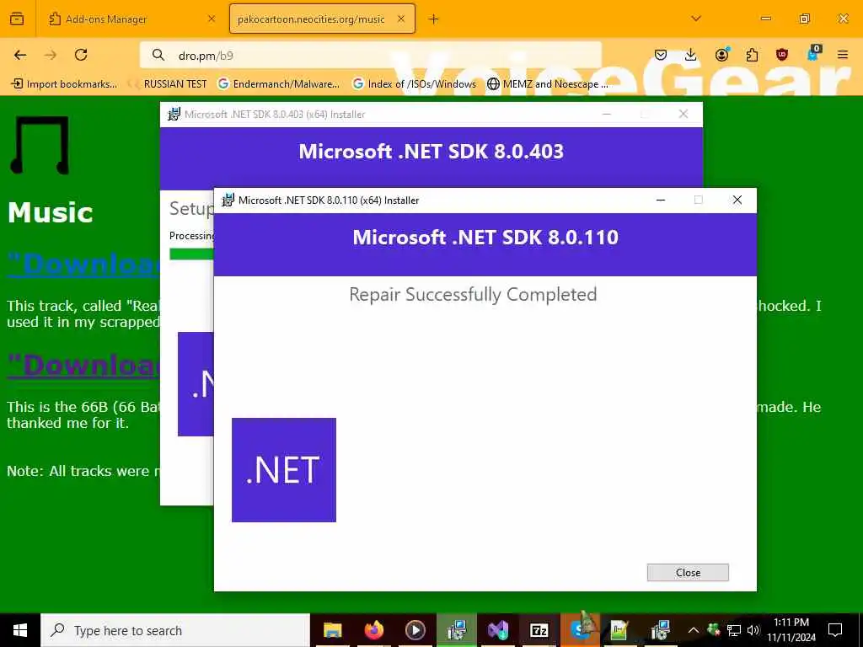Go forward with the forward arrow

click(51, 55)
